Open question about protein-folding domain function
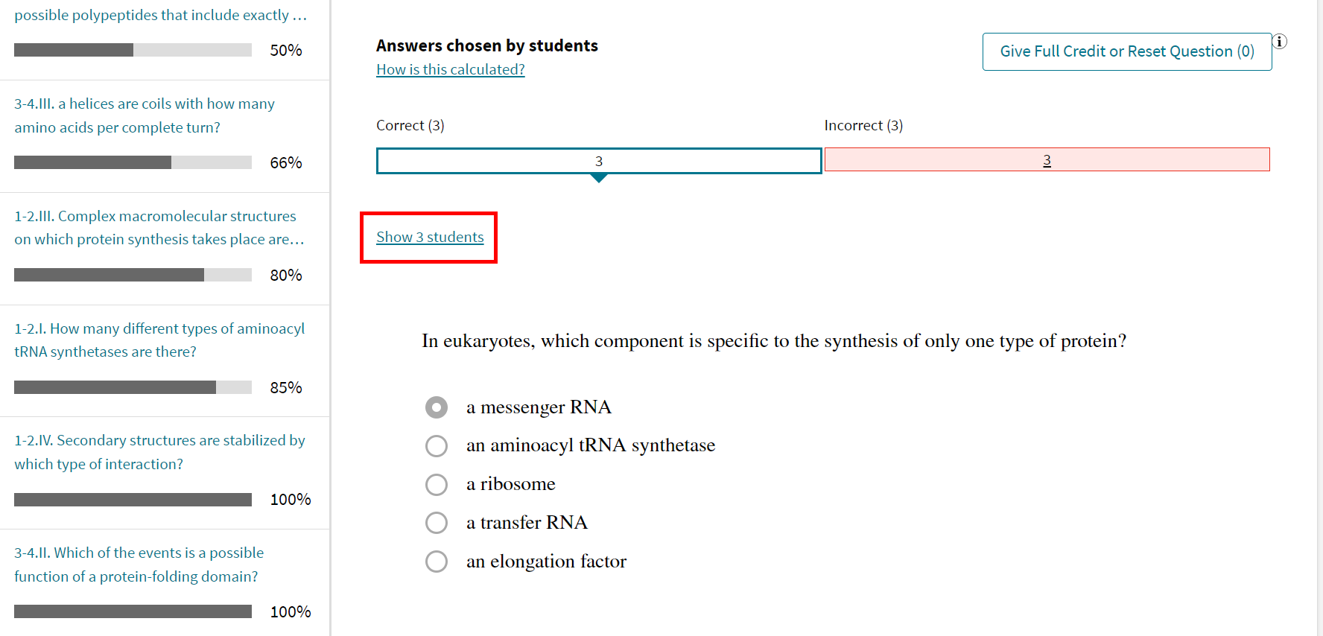The image size is (1323, 636). click(x=139, y=564)
